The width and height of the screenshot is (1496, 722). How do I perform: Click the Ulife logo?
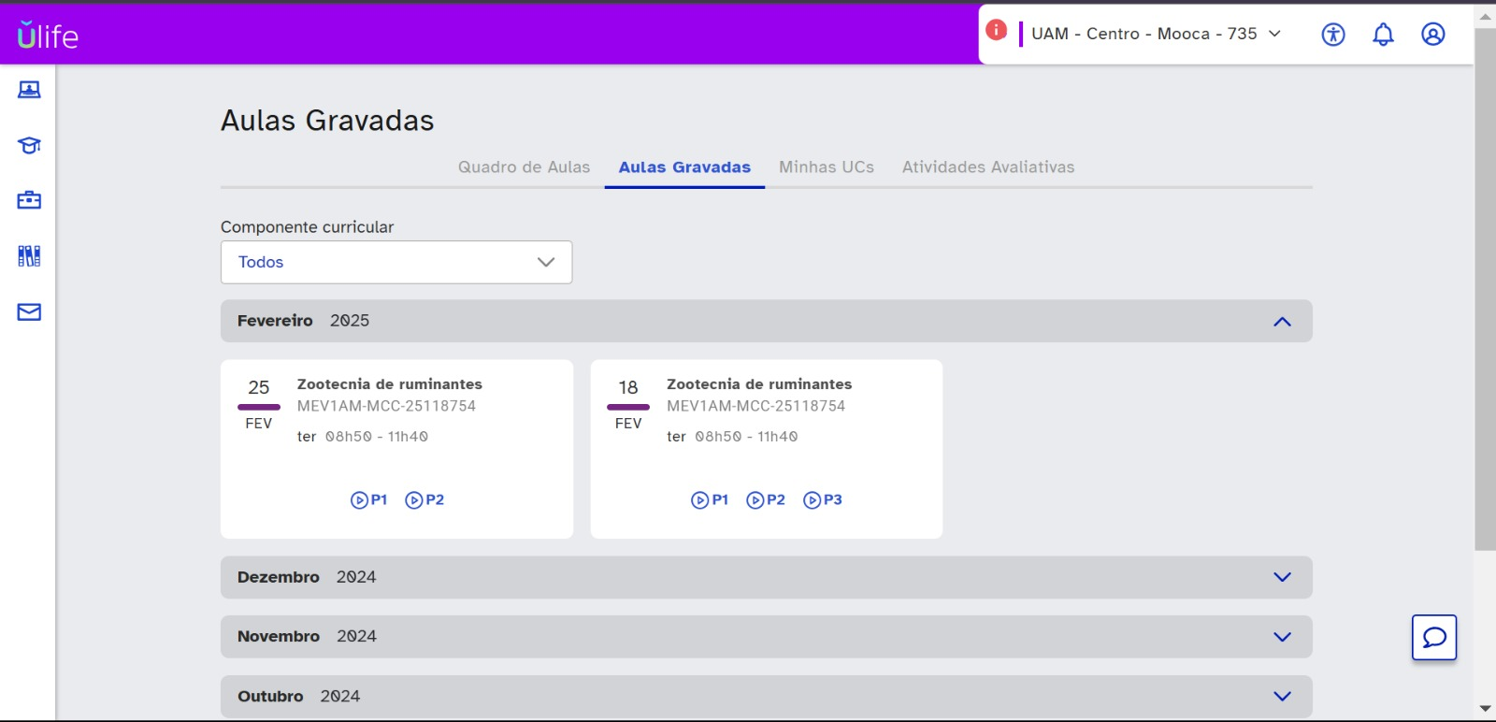pos(48,36)
